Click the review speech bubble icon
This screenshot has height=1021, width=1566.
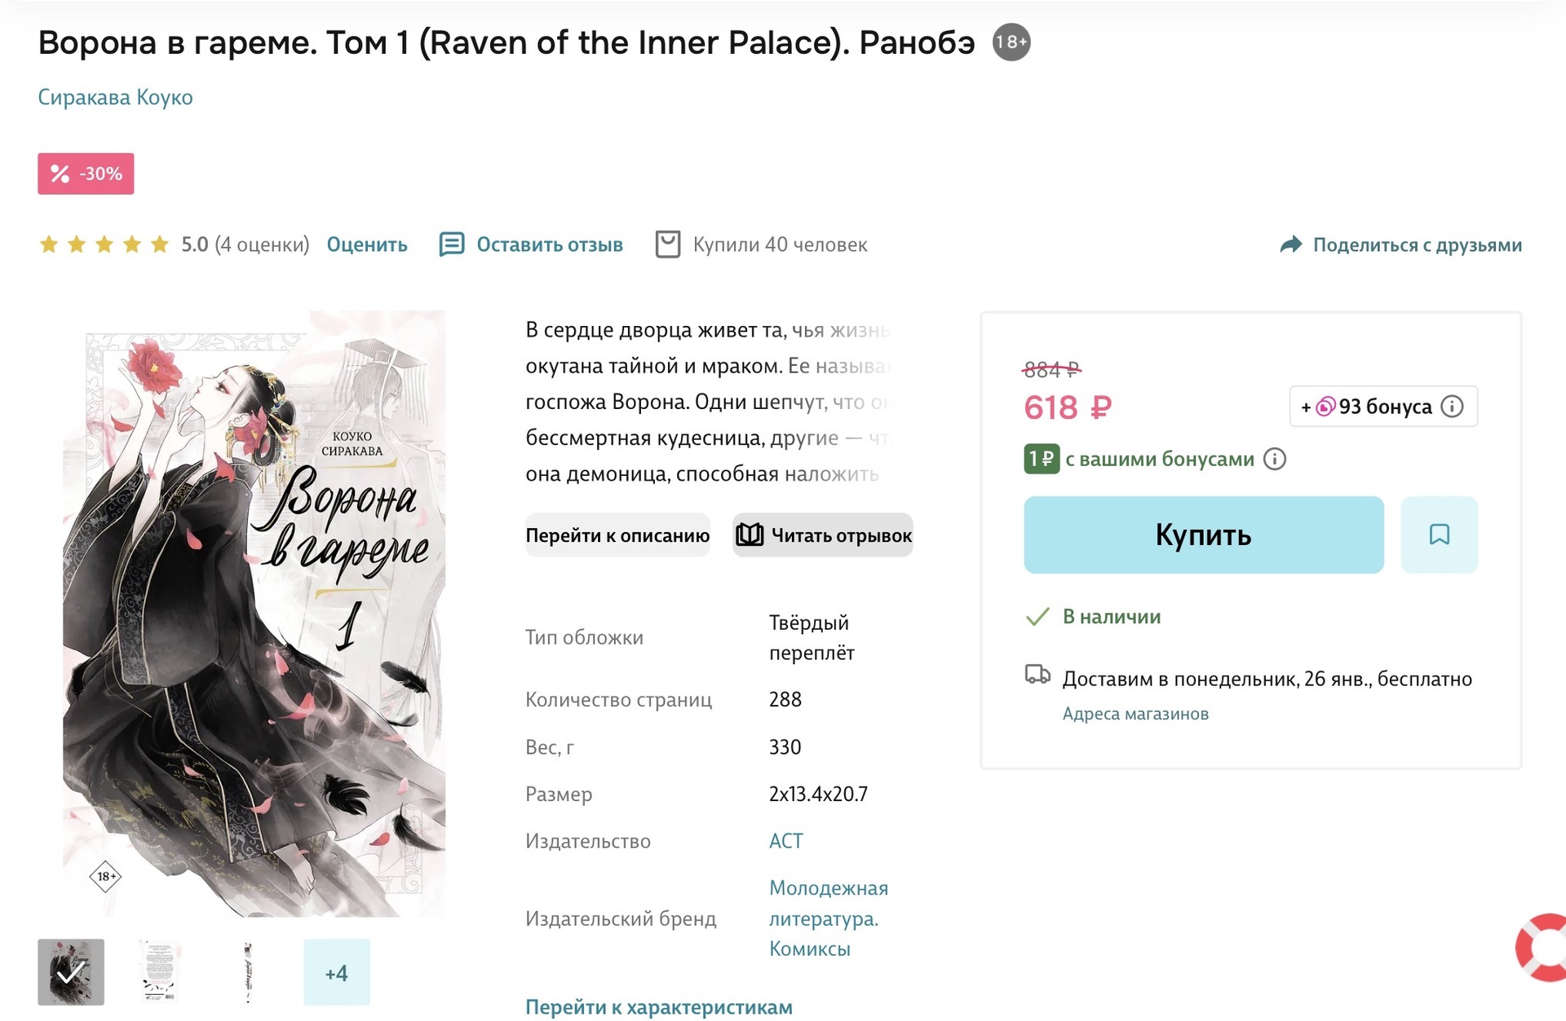451,244
